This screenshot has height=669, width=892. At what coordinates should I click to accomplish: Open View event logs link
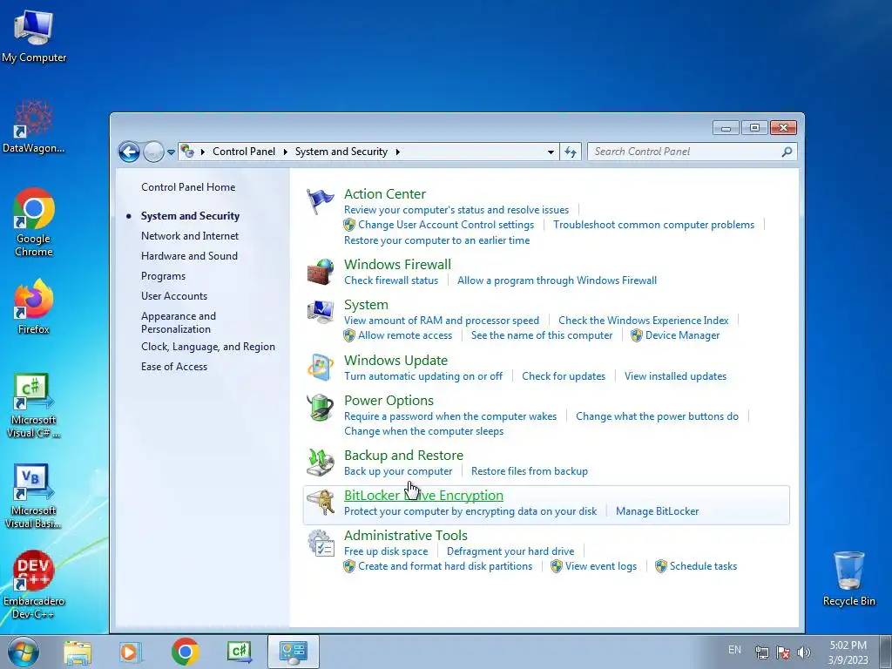click(601, 566)
